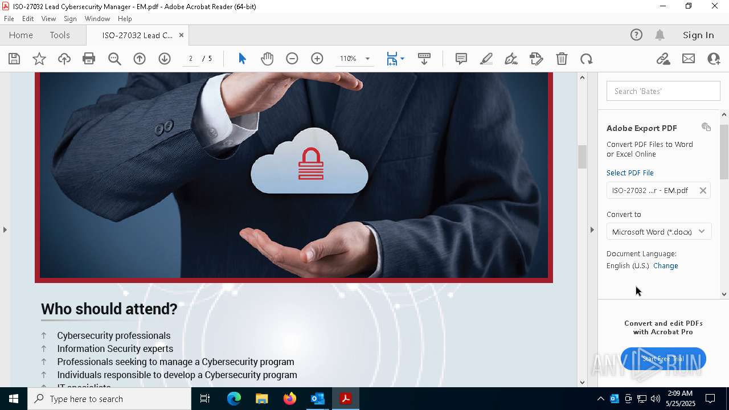Activate the selection arrow tool
This screenshot has height=410, width=729.
click(x=242, y=59)
